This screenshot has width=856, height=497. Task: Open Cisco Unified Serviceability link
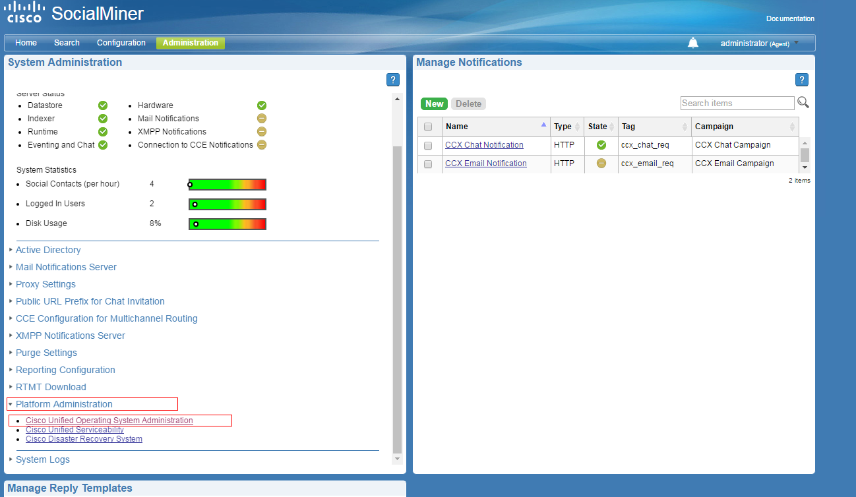75,430
